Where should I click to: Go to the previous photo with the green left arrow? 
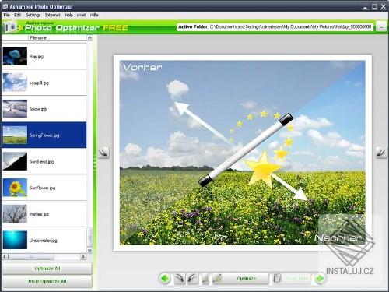coord(165,279)
